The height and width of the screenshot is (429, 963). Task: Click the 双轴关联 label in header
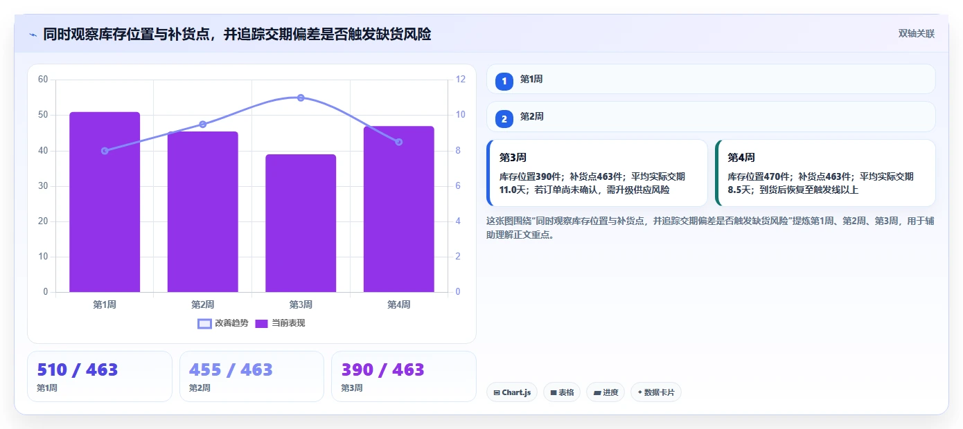point(916,34)
